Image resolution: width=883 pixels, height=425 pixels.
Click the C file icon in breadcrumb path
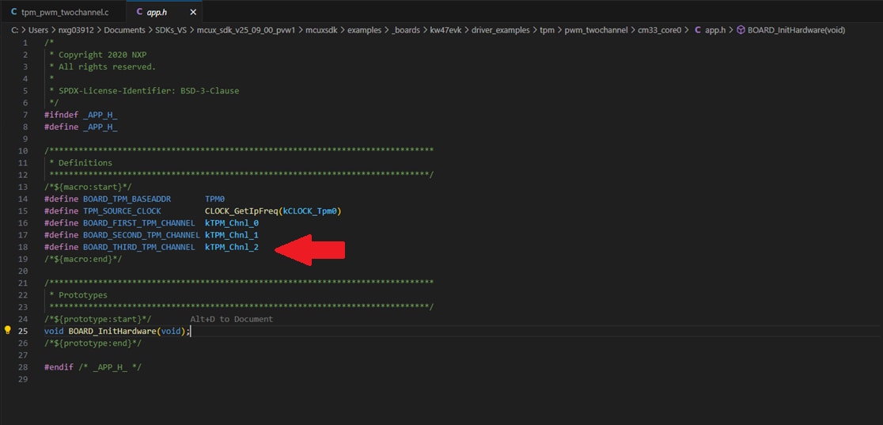point(697,30)
